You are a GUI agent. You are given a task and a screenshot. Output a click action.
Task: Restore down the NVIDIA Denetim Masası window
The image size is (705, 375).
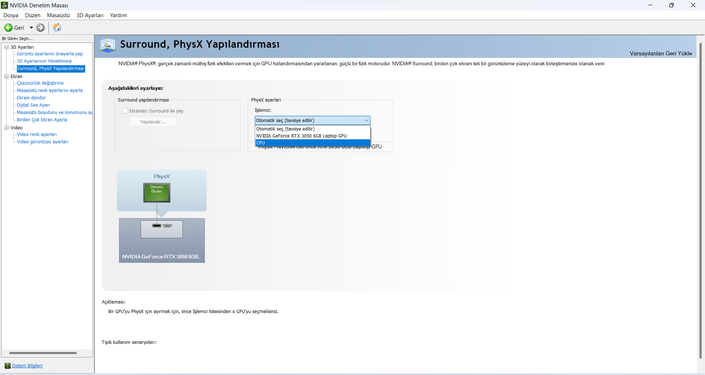click(x=672, y=5)
